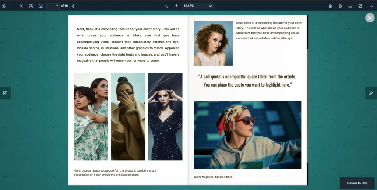Open file icon in toolbar
Viewport: 377px width, 190px height.
[x=330, y=6]
